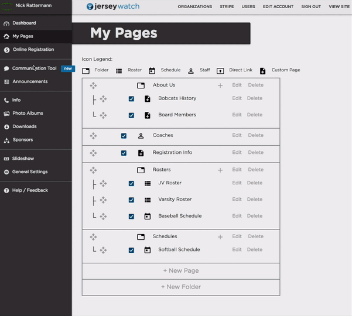
Task: Create a page with + New Page
Action: [181, 271]
